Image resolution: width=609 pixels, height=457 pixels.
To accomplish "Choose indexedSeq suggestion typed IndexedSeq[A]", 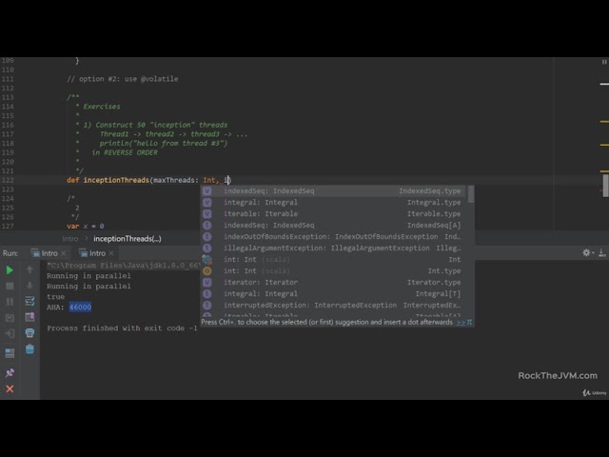I will [334, 226].
